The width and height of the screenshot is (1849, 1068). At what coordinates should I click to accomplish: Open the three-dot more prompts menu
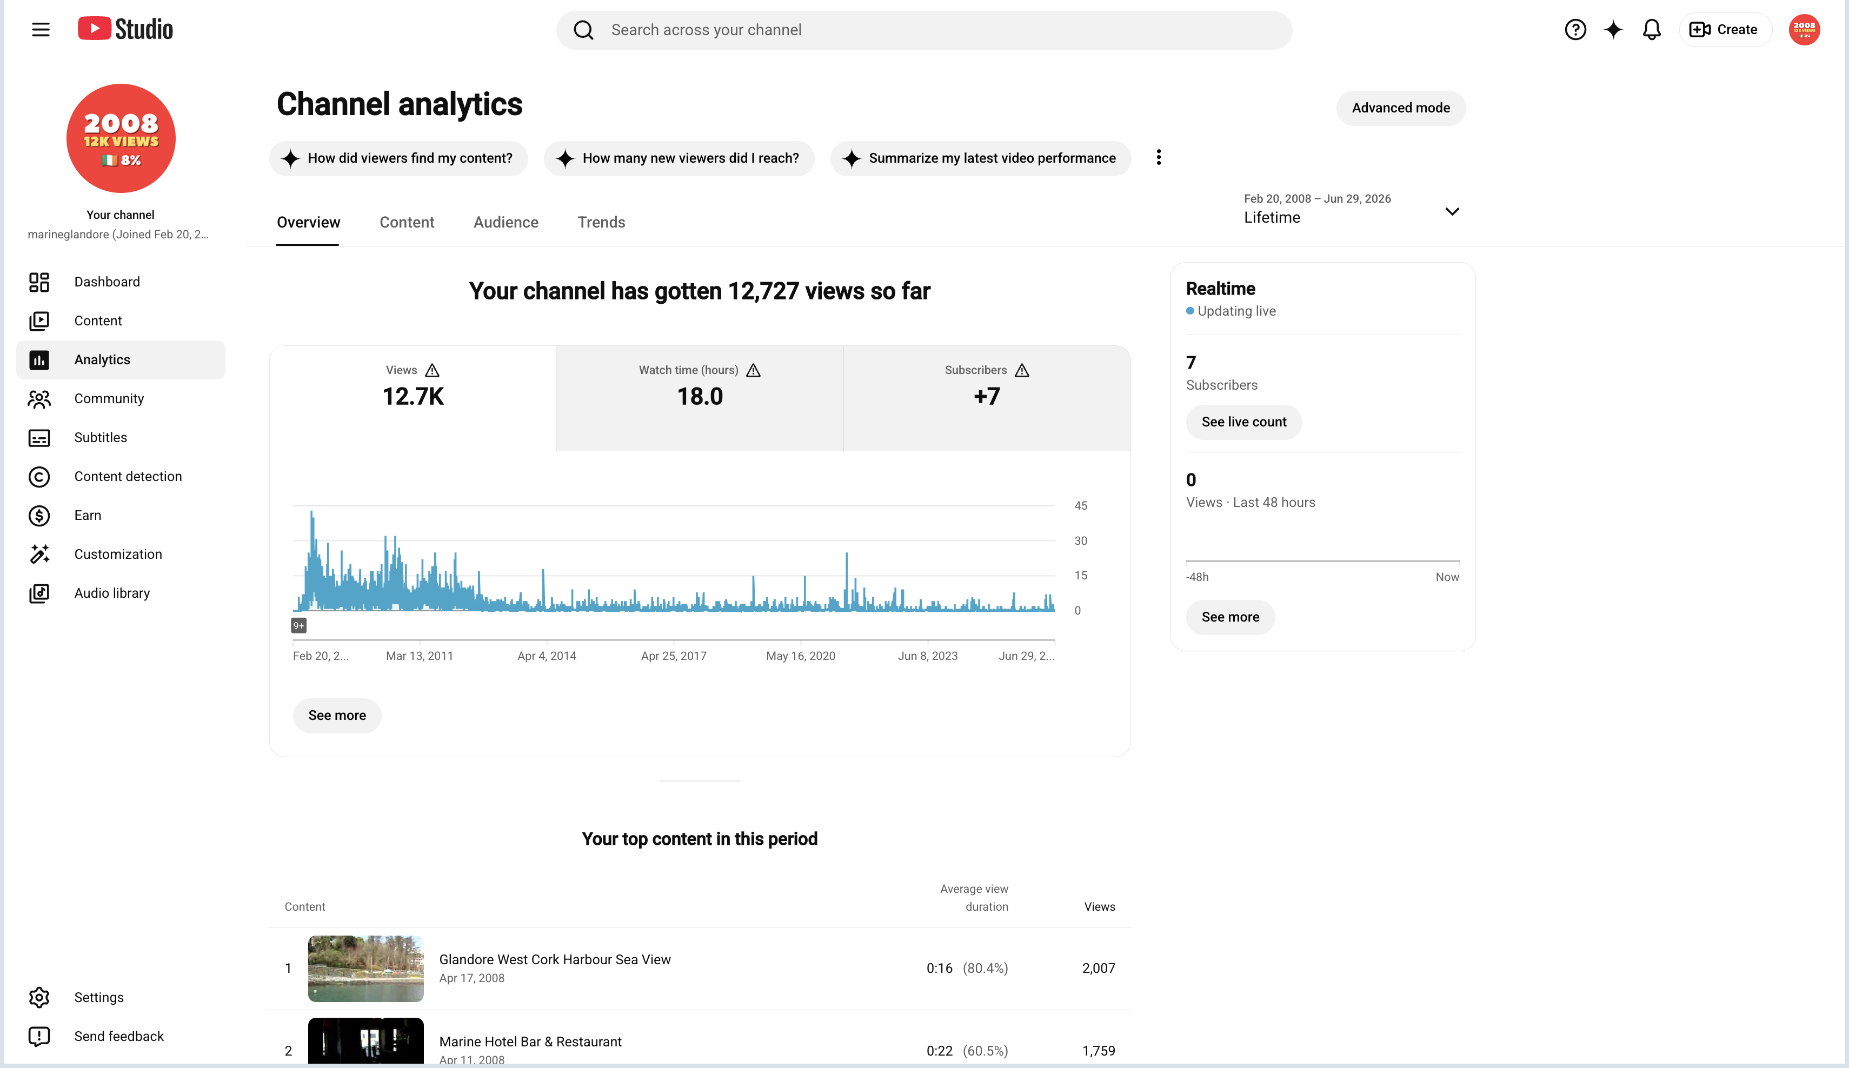click(x=1159, y=157)
